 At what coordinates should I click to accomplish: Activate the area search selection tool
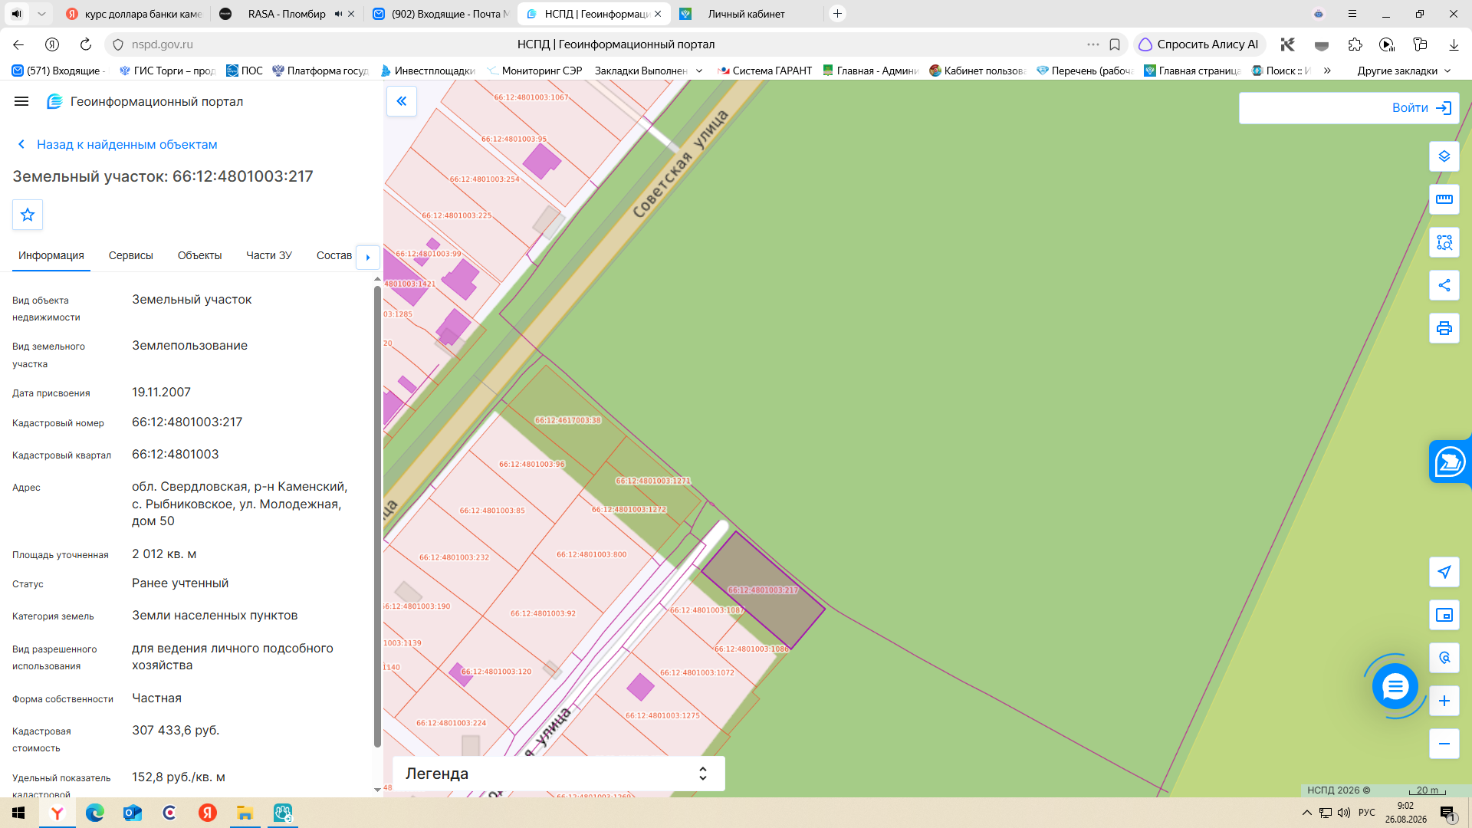[x=1444, y=242]
